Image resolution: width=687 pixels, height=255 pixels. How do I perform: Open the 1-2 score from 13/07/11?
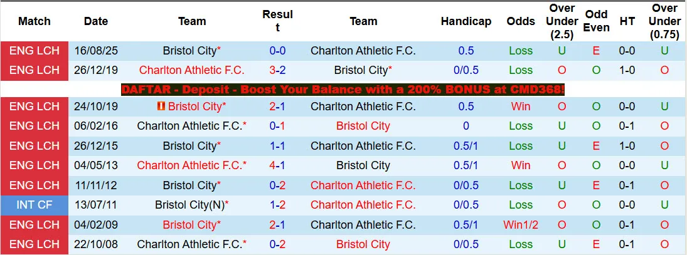click(x=277, y=205)
